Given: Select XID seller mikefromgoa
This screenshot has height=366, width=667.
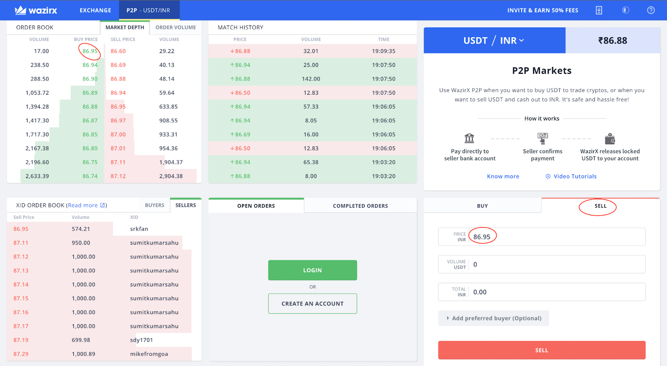Looking at the screenshot, I should tap(149, 354).
